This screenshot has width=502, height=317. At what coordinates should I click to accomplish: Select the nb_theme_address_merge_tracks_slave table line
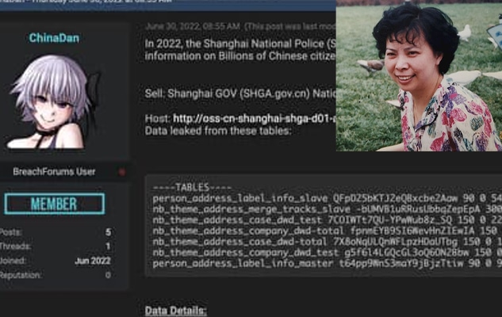click(x=328, y=209)
